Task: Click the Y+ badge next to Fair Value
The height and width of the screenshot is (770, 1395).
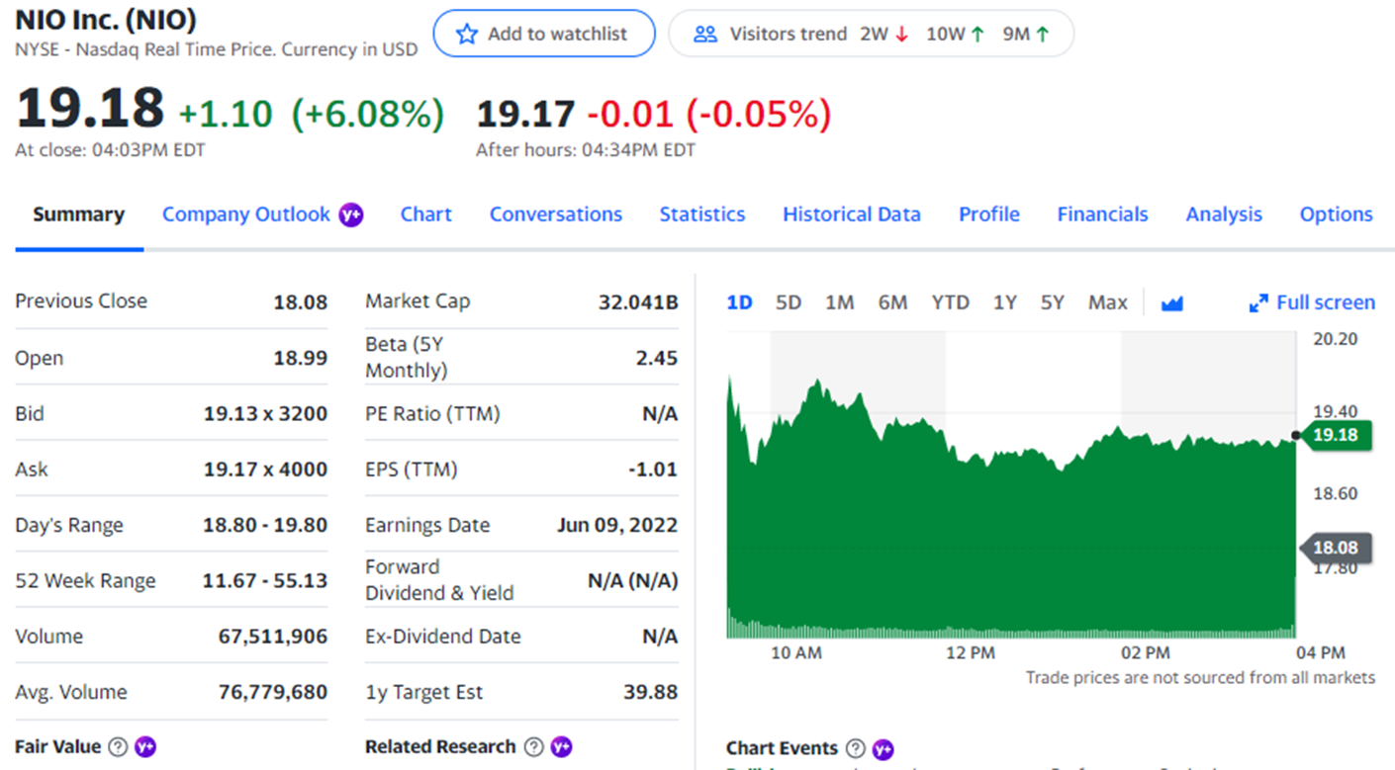Action: click(x=145, y=746)
